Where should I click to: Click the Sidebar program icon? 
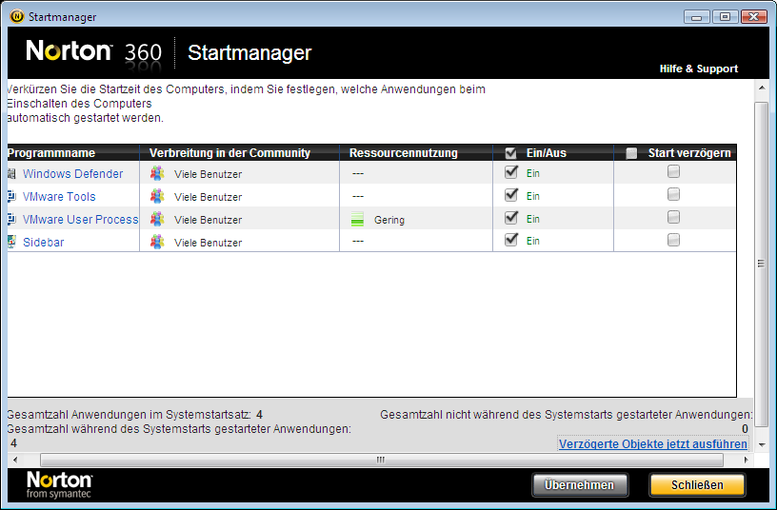(11, 242)
